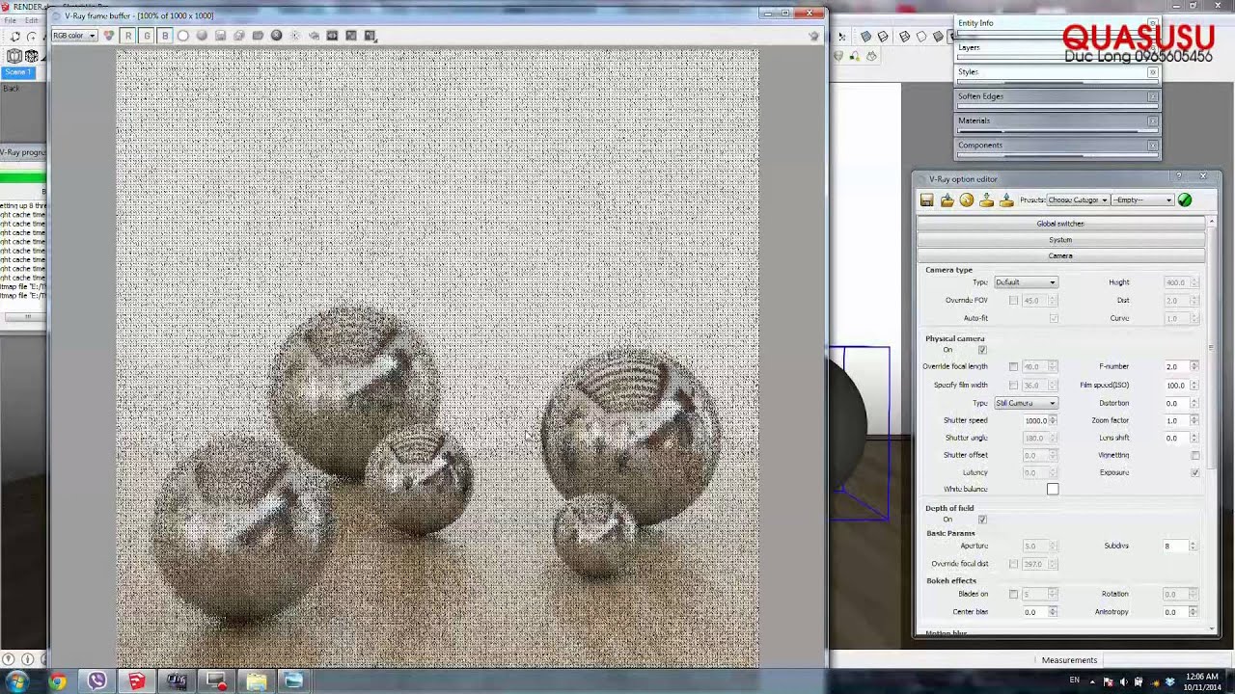1235x694 pixels.
Task: Click the help question mark in V-Ray option editor
Action: point(1179,177)
